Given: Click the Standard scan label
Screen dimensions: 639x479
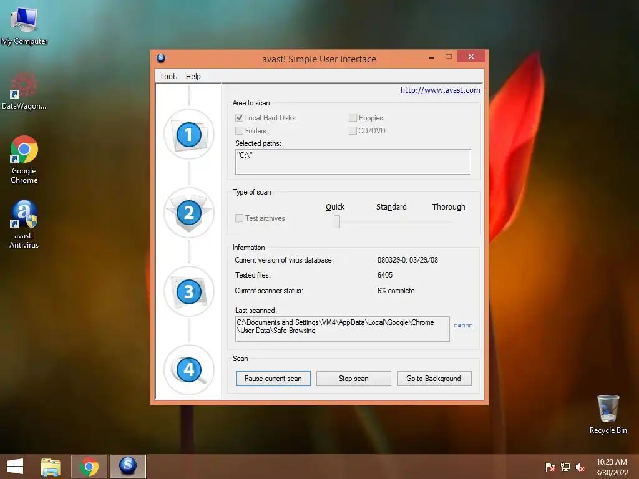Looking at the screenshot, I should click(391, 207).
